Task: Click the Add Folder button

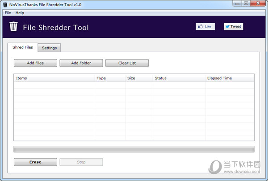Action: 81,63
